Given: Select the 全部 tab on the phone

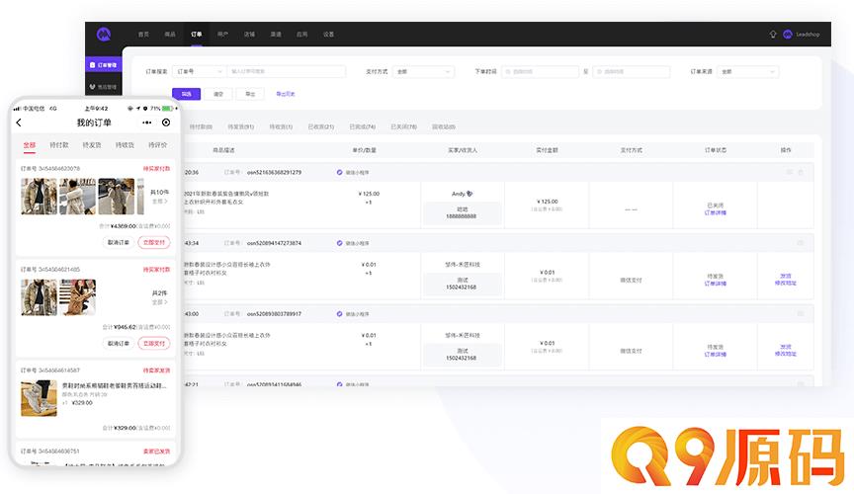Looking at the screenshot, I should pyautogui.click(x=30, y=145).
